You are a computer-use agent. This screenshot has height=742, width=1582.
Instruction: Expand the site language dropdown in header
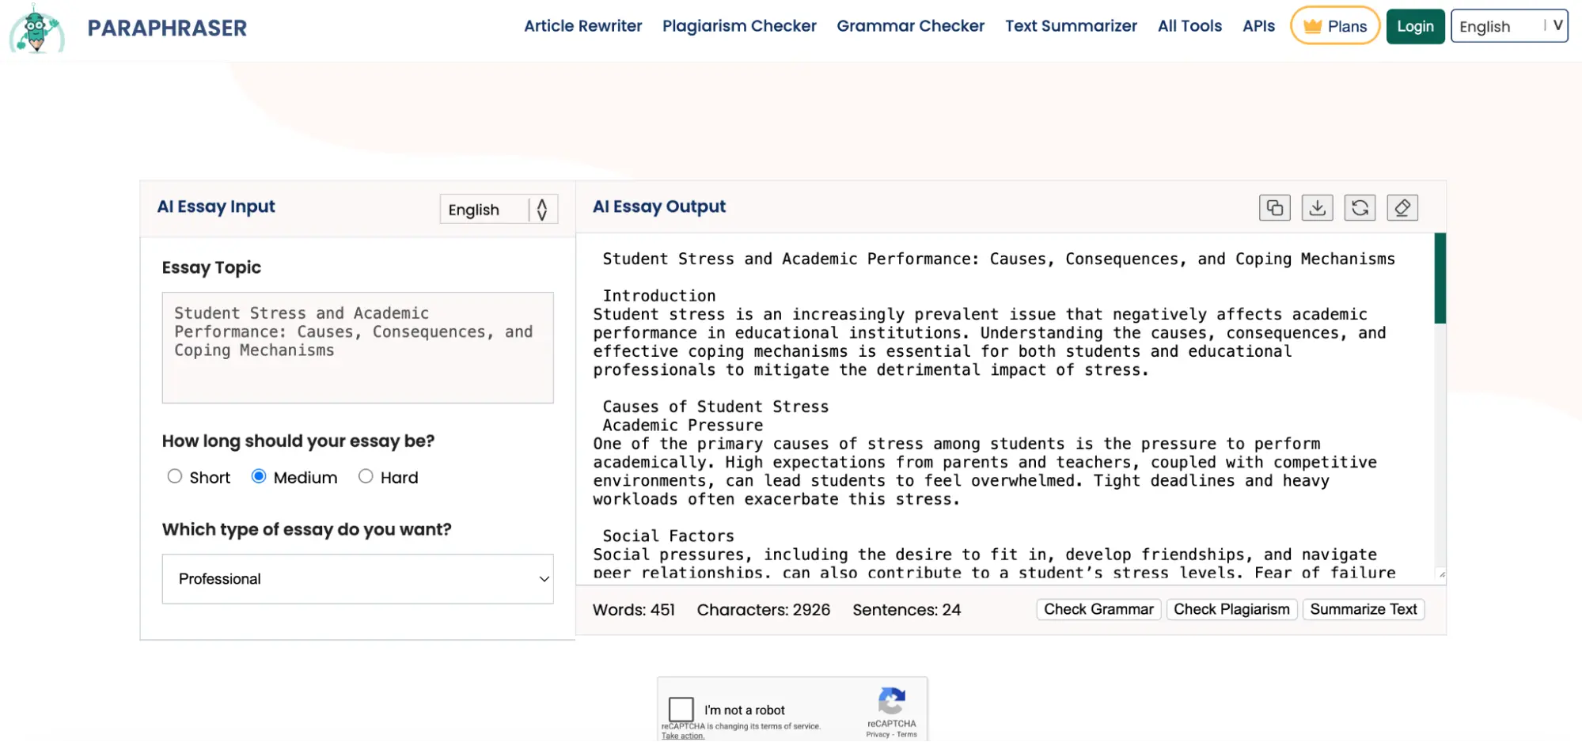pyautogui.click(x=1508, y=26)
